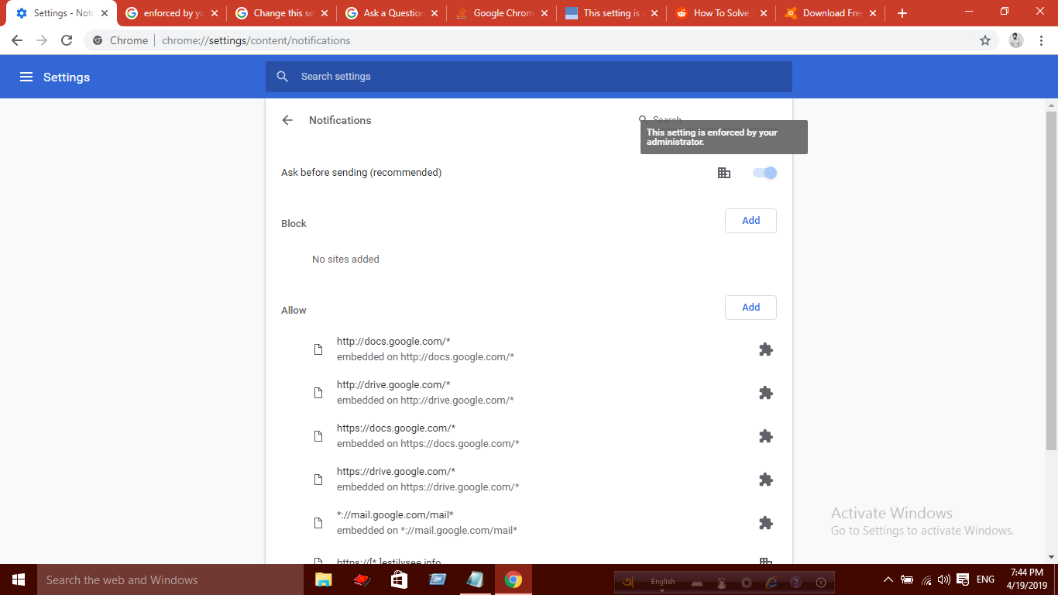Click the Chrome site info icon

[98, 40]
